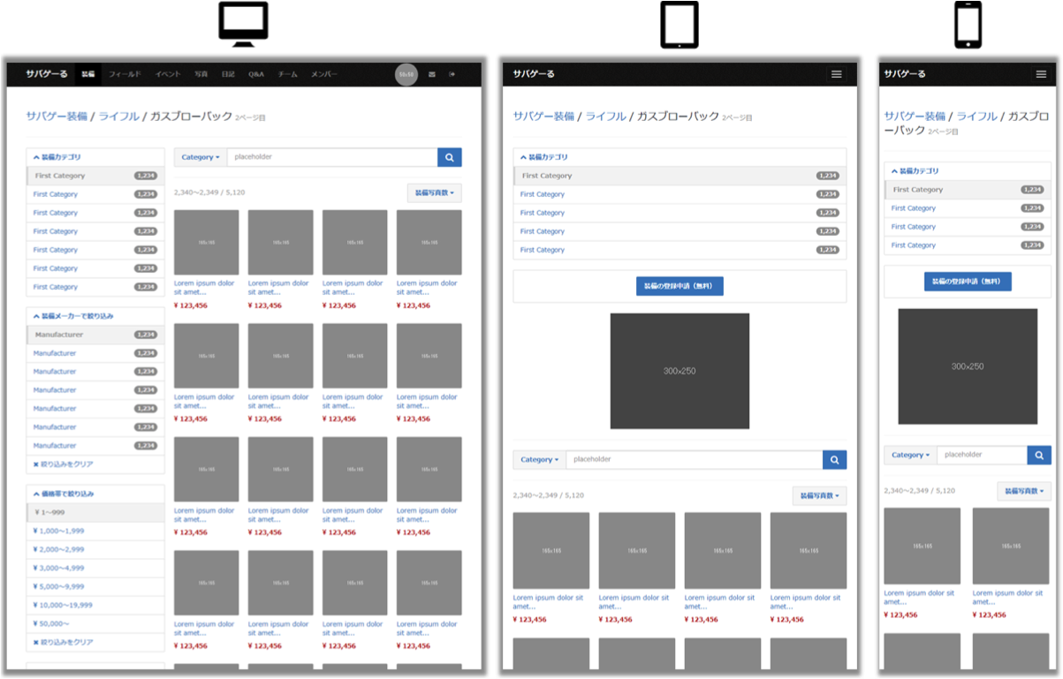
Task: Select highlighted First Category row in desktop sidebar
Action: pyautogui.click(x=95, y=176)
